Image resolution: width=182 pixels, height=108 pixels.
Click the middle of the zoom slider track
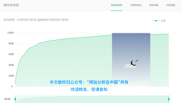point(92,99)
